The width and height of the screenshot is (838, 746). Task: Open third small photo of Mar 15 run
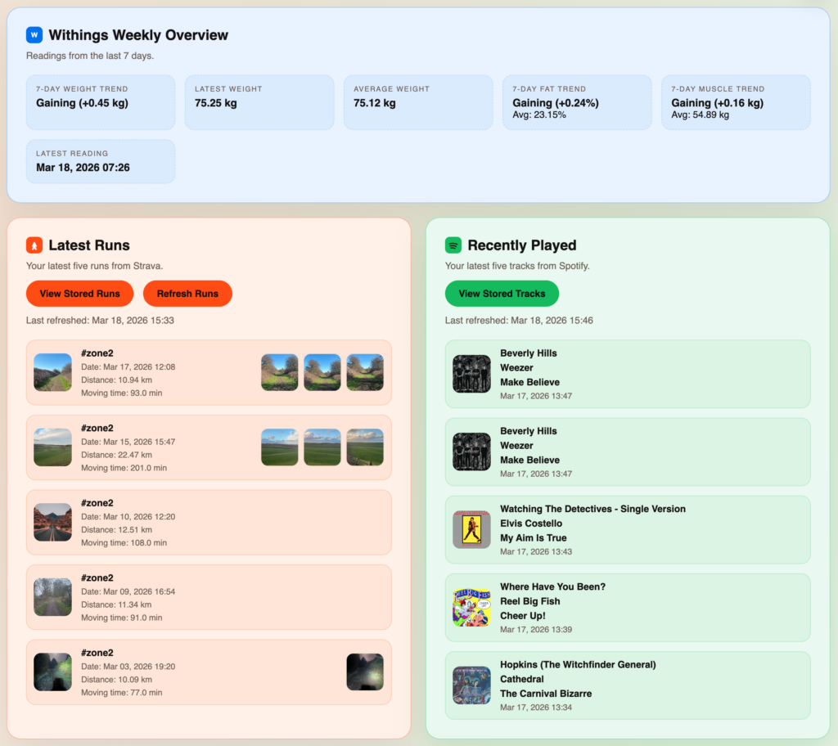[x=365, y=447]
